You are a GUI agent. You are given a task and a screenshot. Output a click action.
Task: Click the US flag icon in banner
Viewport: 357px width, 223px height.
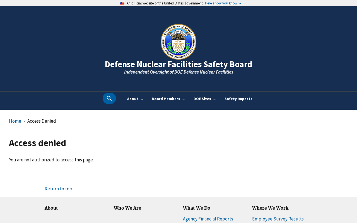click(x=122, y=3)
